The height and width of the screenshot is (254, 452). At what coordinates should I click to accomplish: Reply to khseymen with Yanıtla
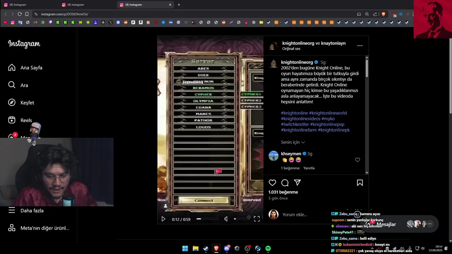click(x=309, y=168)
